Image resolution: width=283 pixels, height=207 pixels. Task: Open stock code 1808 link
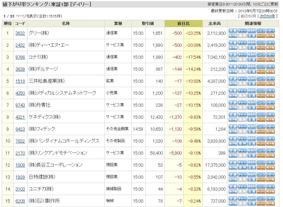[x=20, y=165]
